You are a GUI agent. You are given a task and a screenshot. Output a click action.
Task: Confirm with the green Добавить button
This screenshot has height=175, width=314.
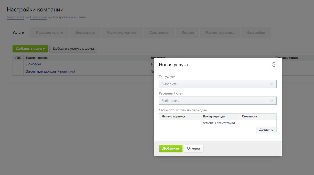click(x=171, y=149)
